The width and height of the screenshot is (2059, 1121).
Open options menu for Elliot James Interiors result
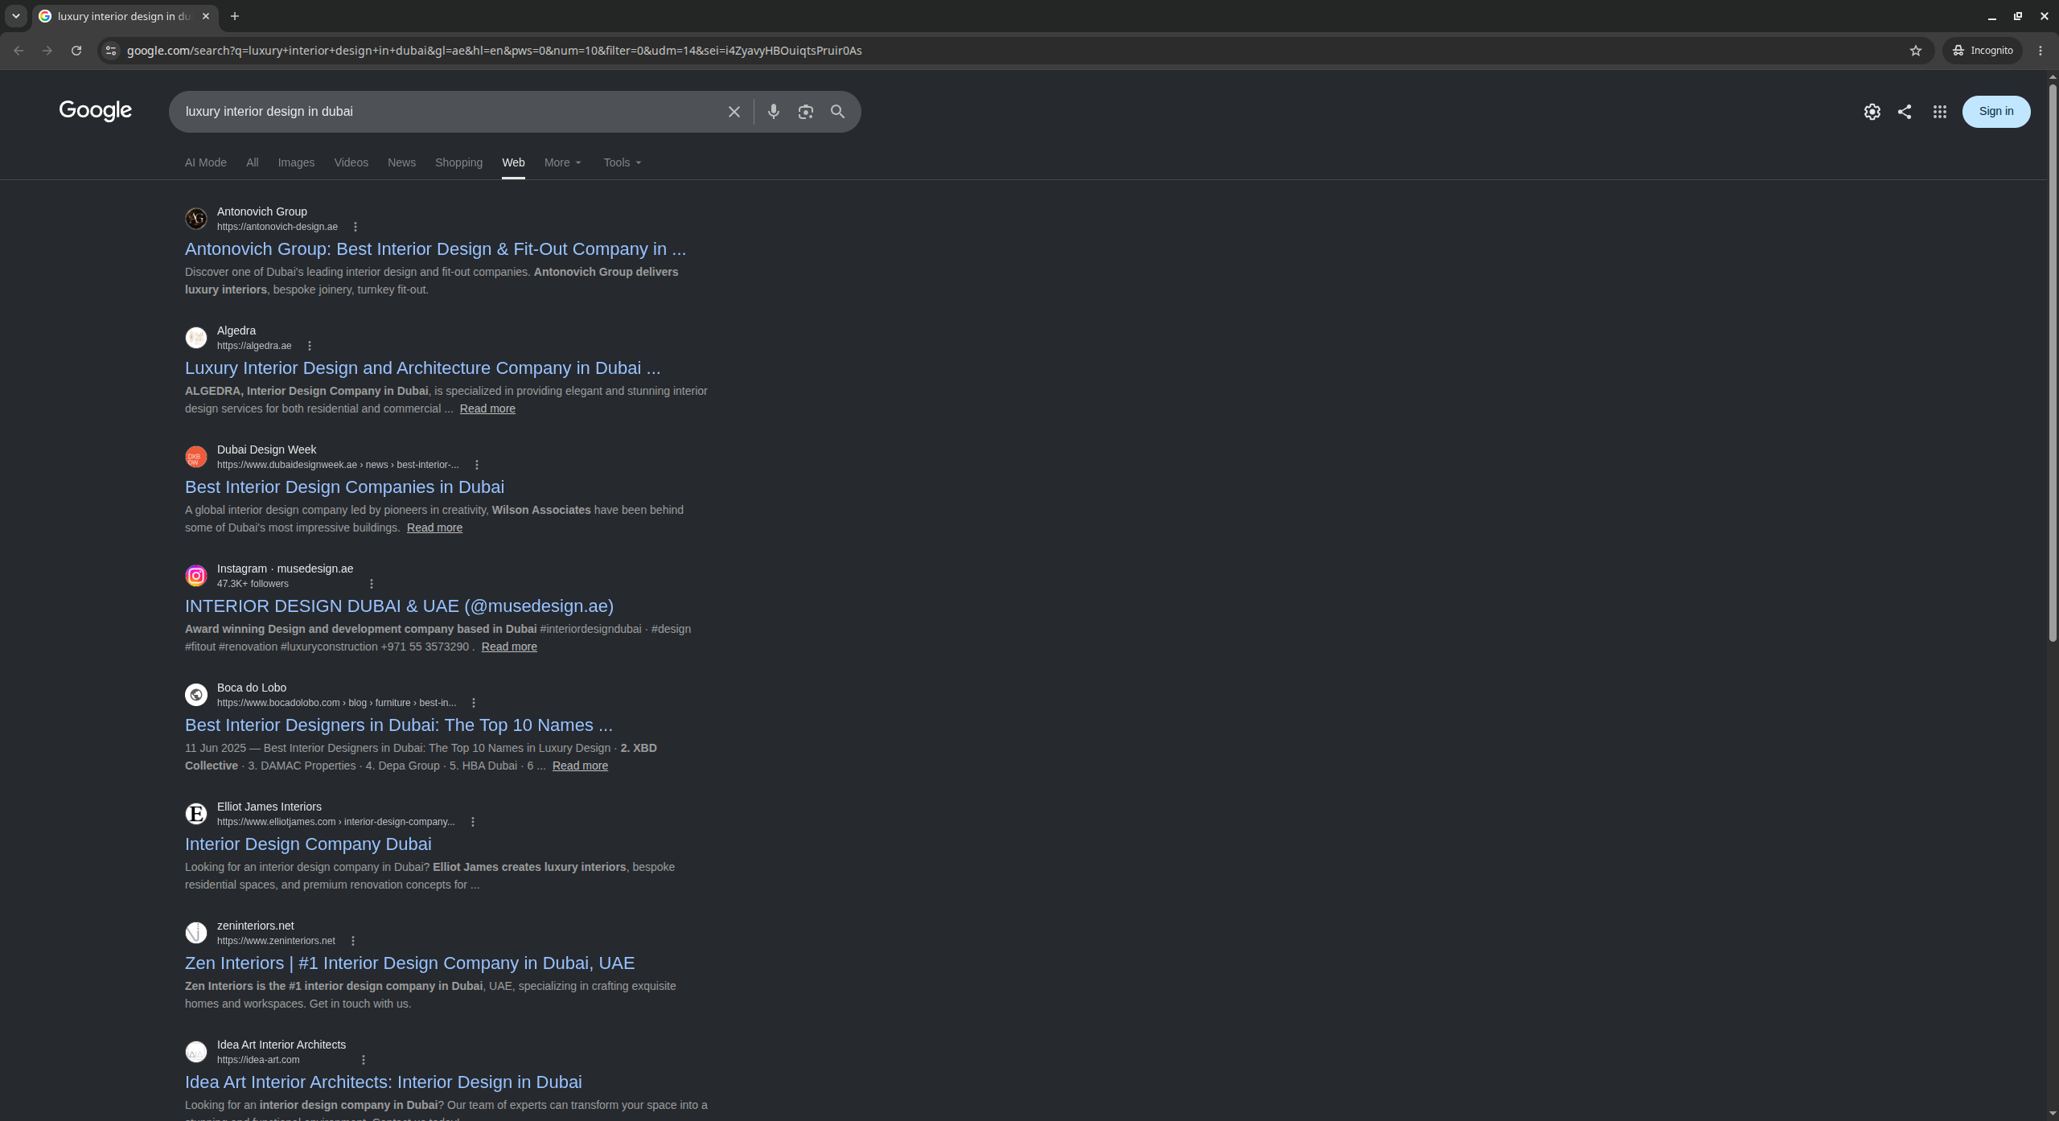[473, 822]
